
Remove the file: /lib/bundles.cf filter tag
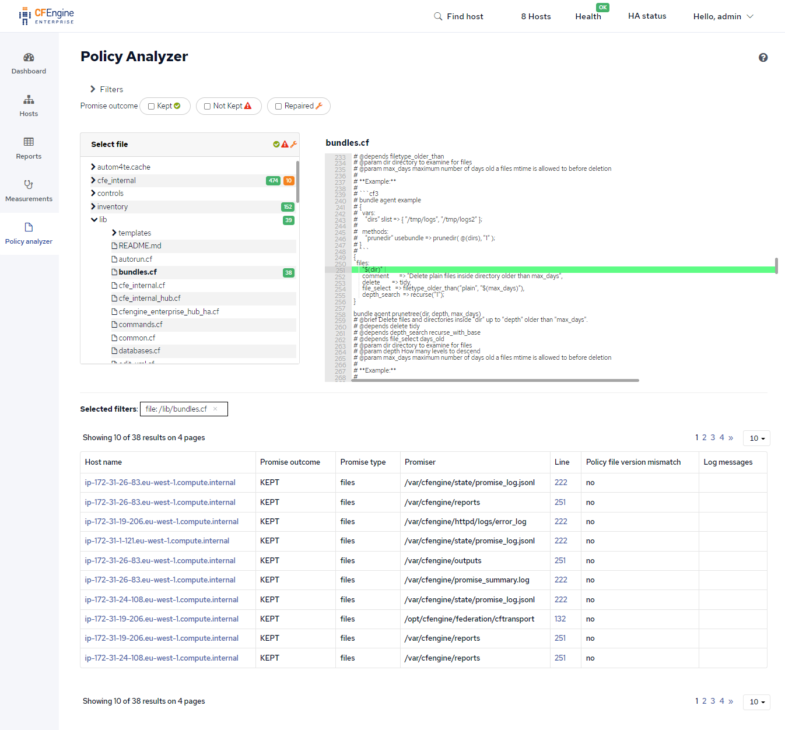click(215, 409)
